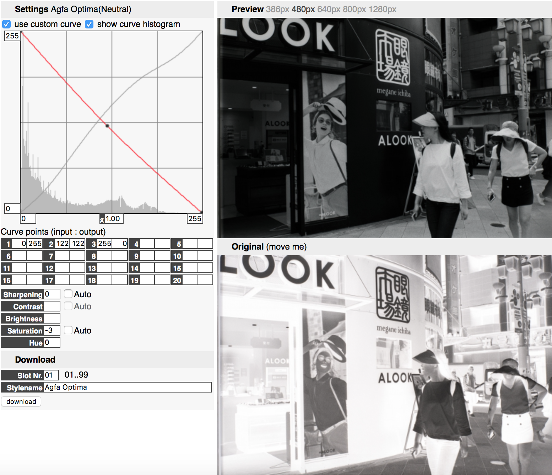Click the Hue value field

(52, 342)
